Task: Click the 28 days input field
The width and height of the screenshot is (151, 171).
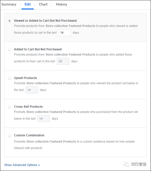Action: pos(63,61)
